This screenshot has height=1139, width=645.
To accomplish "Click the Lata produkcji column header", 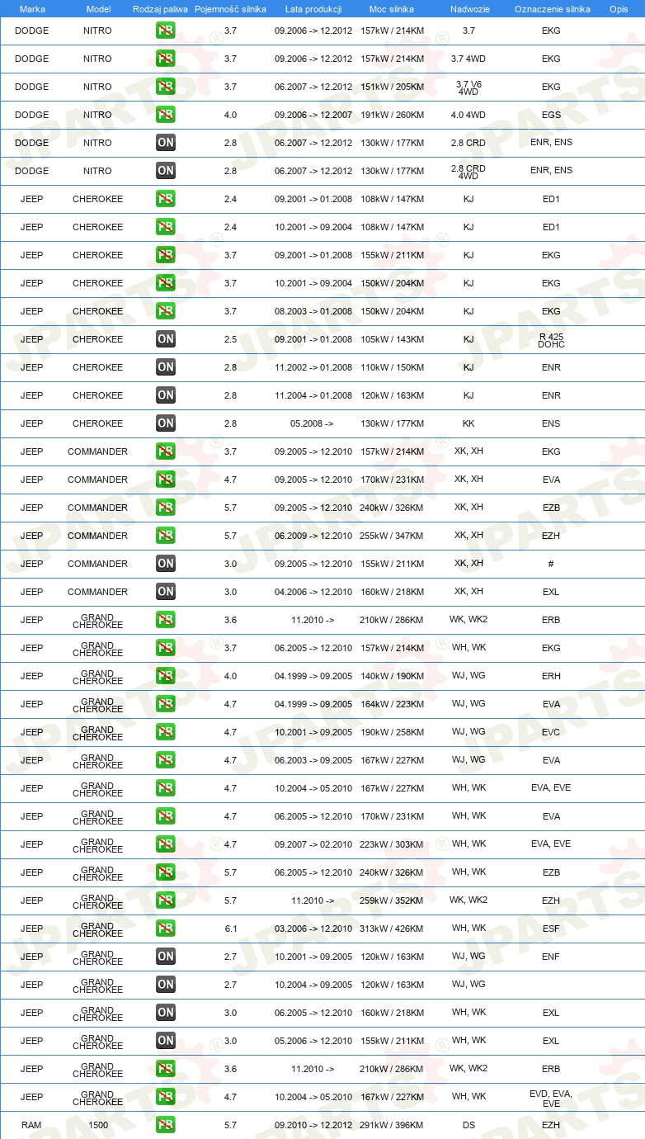I will pos(313,9).
